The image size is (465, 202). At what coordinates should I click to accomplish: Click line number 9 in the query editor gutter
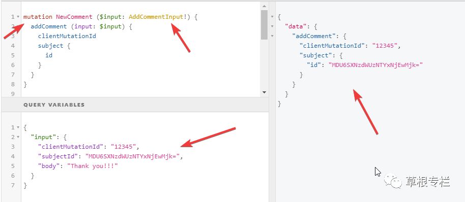click(x=12, y=94)
